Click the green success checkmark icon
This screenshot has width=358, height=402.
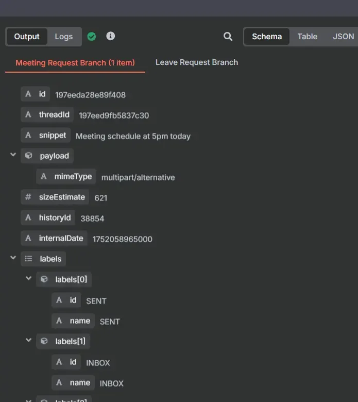pyautogui.click(x=92, y=37)
